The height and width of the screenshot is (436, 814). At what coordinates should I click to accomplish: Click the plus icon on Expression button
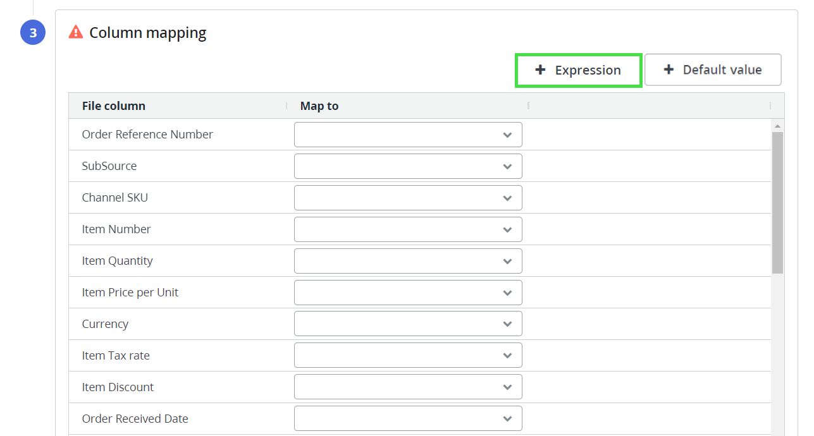(x=540, y=70)
